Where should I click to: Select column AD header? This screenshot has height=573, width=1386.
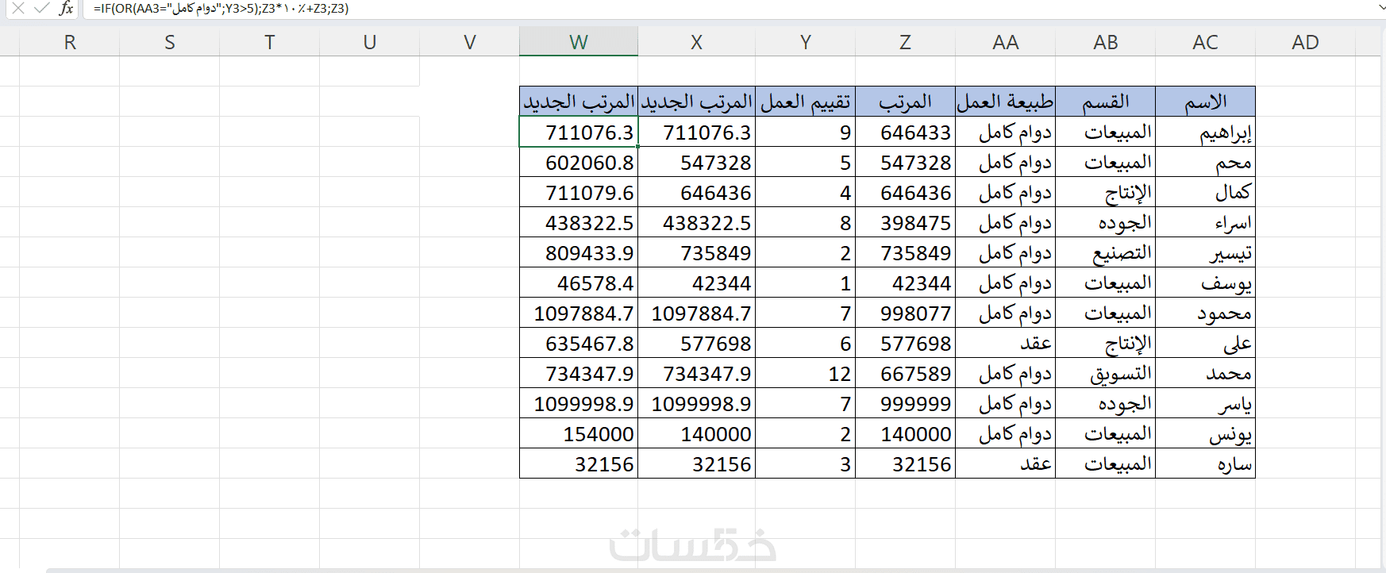(1305, 42)
